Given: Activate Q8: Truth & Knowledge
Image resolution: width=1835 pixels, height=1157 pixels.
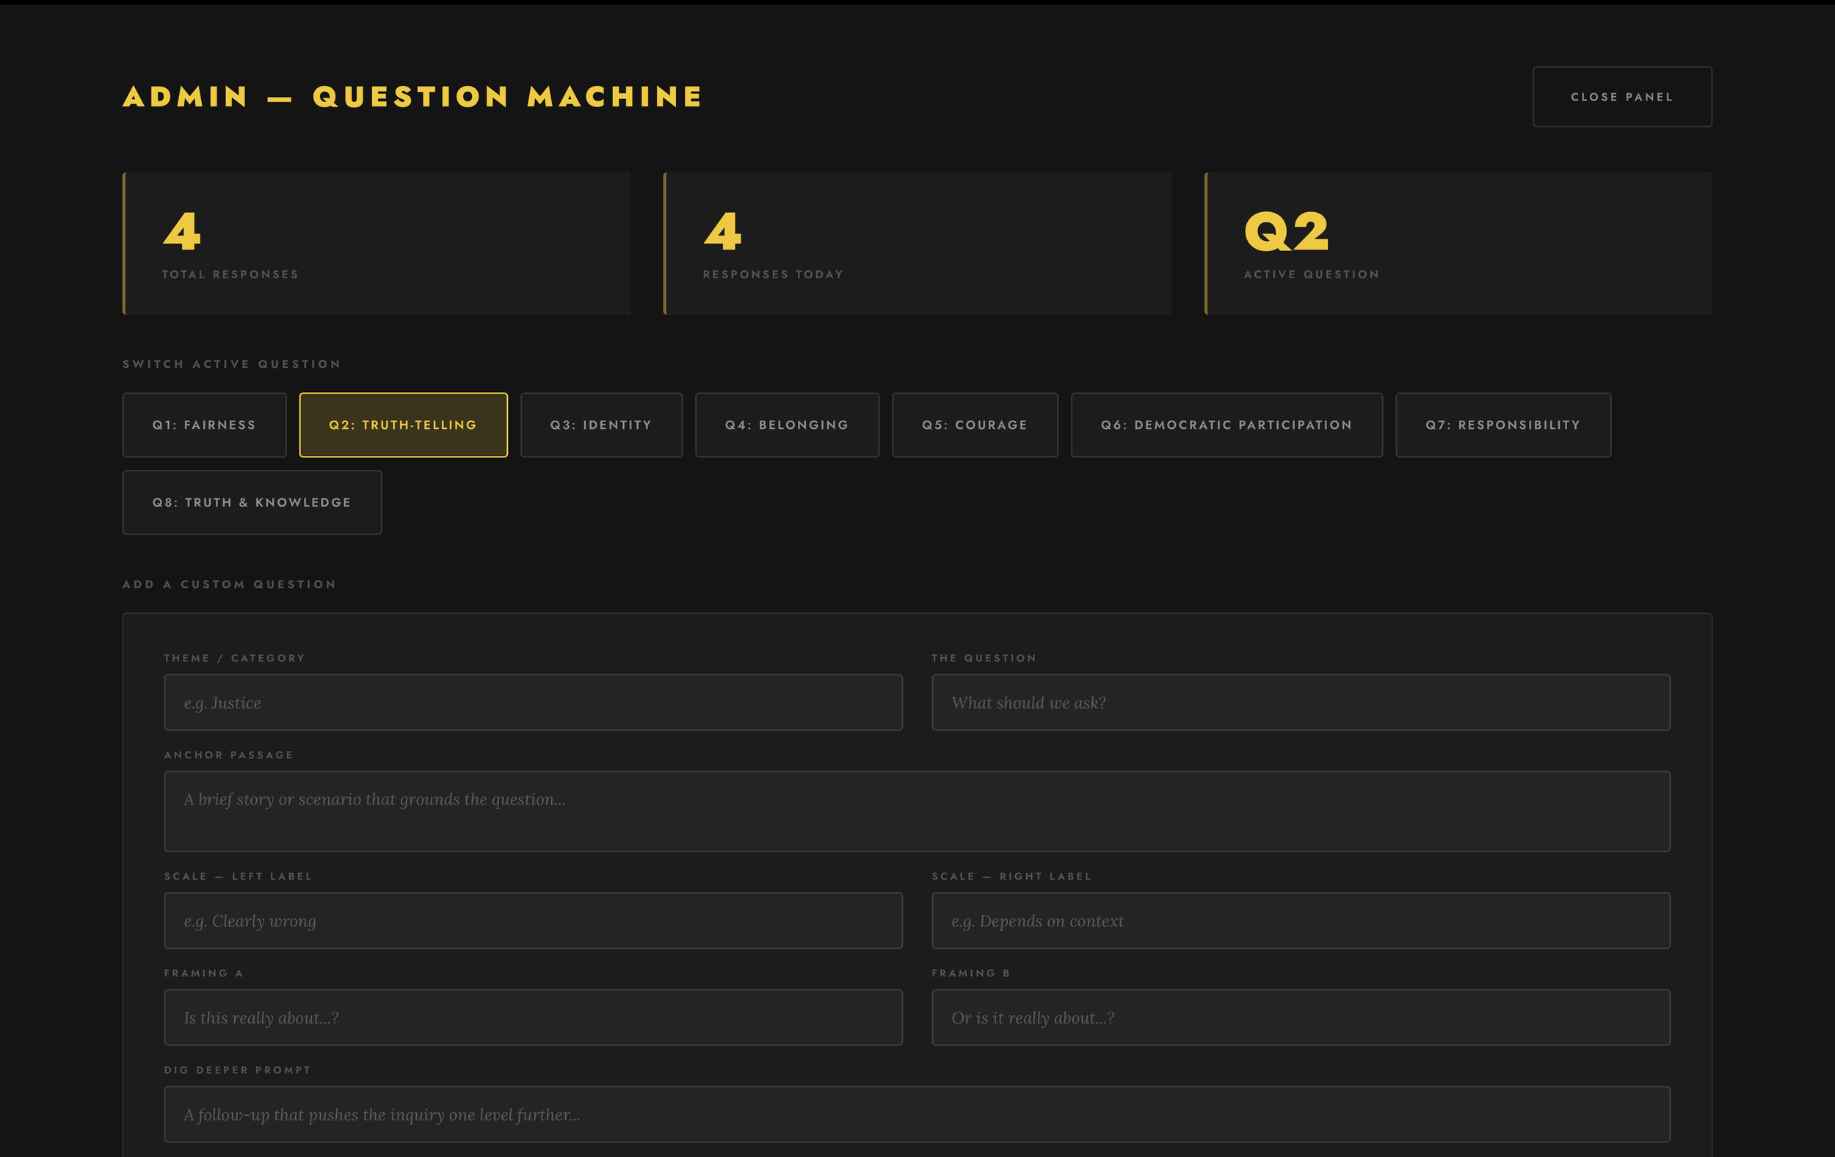Looking at the screenshot, I should (252, 503).
